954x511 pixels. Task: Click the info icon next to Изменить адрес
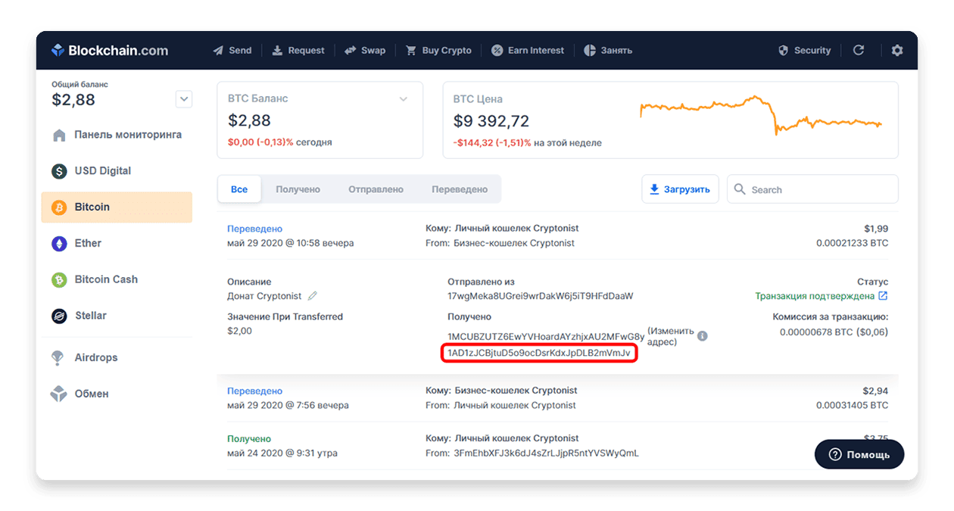(703, 335)
